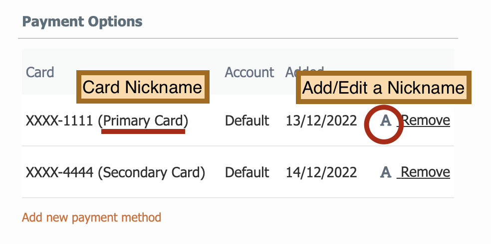
Task: Click the red circle highlighting the edit icon
Action: click(384, 124)
